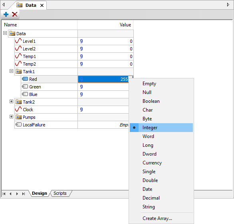Click the Temp2 waveform tag icon
The width and height of the screenshot is (234, 224).
click(18, 64)
